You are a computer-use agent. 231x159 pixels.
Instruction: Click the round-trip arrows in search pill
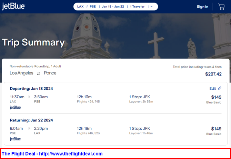[x=87, y=7]
